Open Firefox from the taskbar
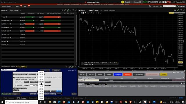Image resolution: width=186 pixels, height=104 pixels. [64, 102]
